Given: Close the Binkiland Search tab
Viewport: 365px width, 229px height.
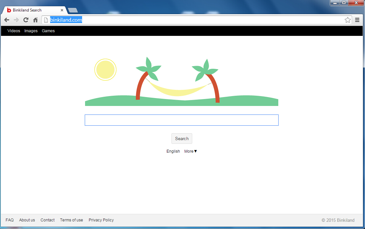Looking at the screenshot, I should click(62, 10).
